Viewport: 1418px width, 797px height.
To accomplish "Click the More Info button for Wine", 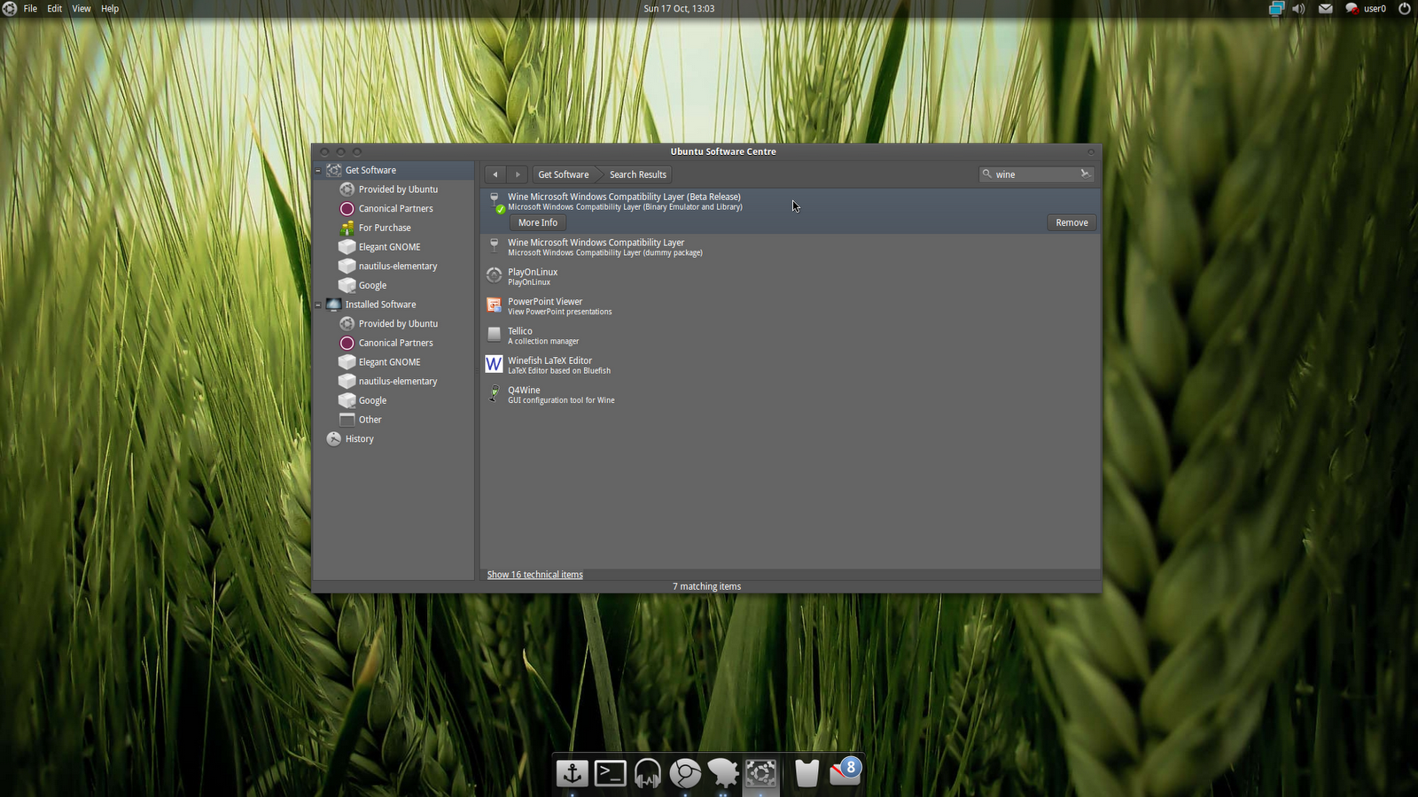I will (x=538, y=223).
